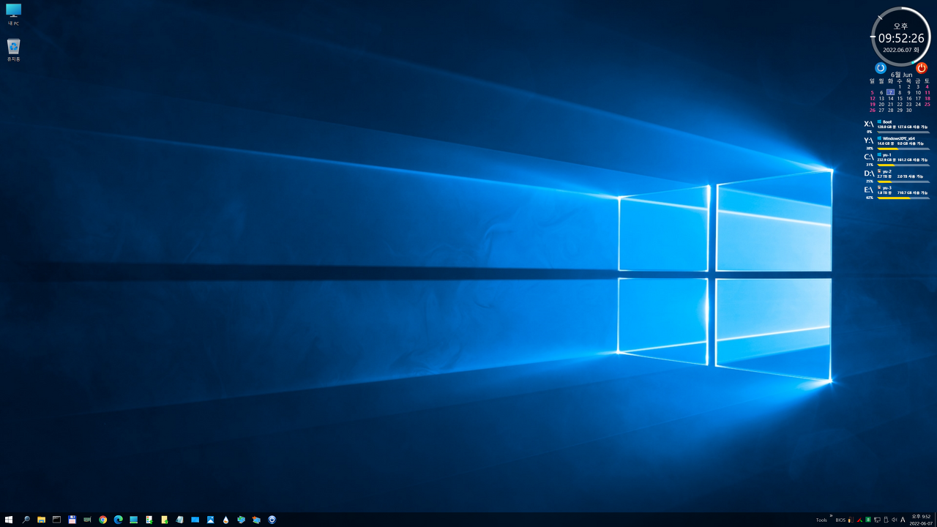937x527 pixels.
Task: Launch the command prompt taskbar icon
Action: pos(56,520)
